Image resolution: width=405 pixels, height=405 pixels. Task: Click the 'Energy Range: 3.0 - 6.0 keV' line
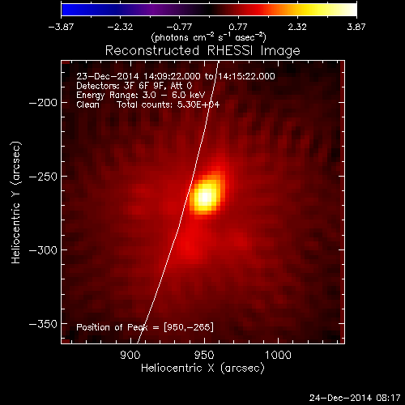pyautogui.click(x=141, y=95)
